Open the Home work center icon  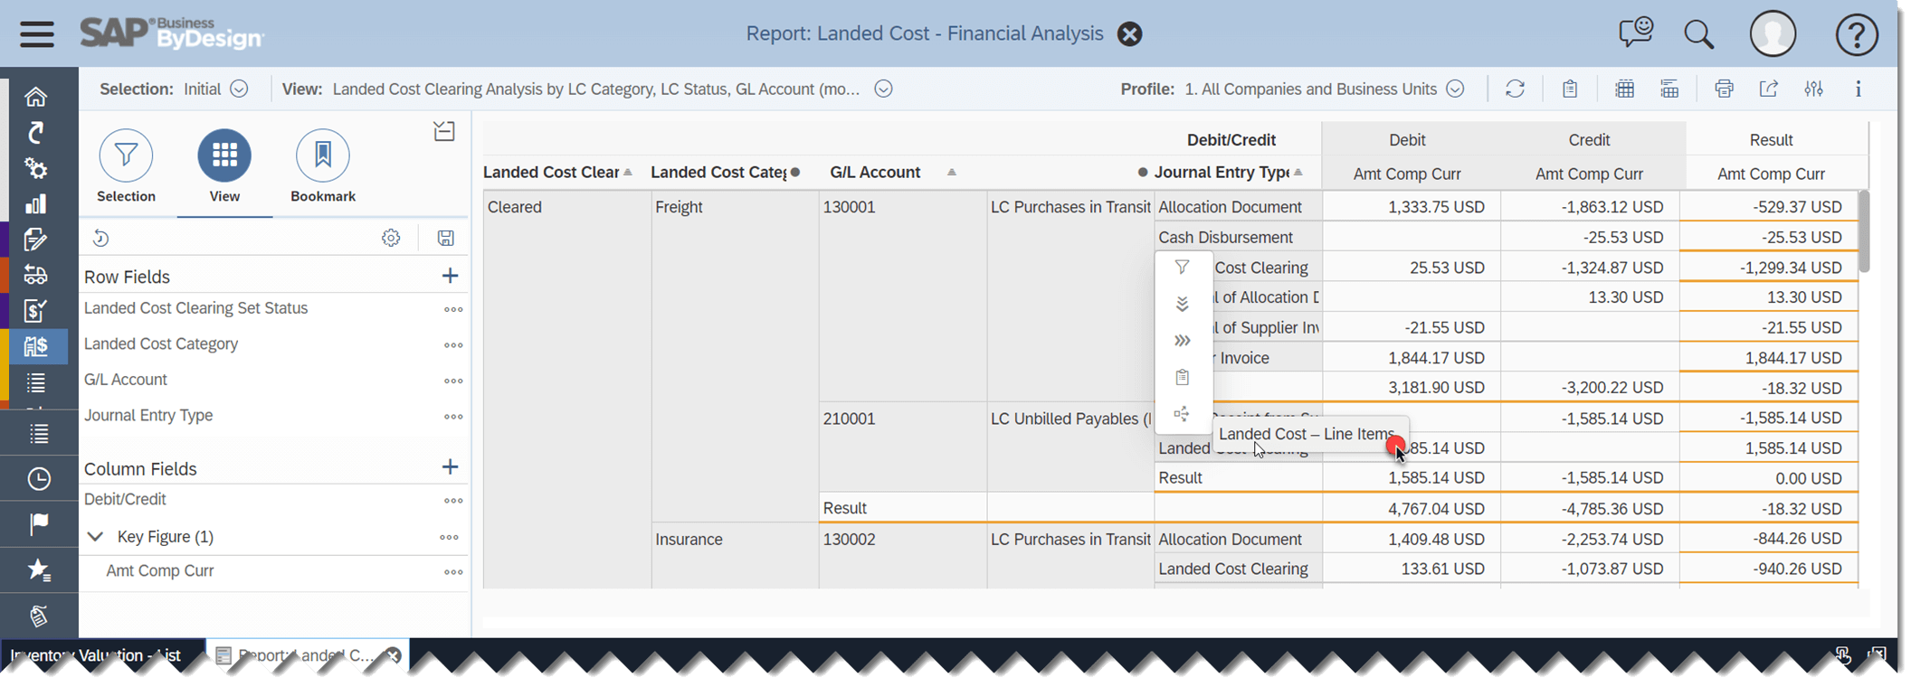pos(35,97)
